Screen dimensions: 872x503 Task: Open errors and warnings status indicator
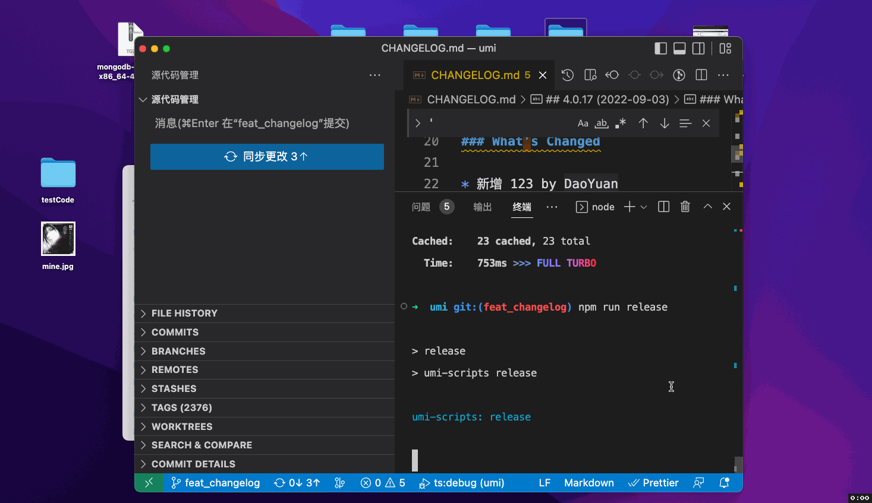click(x=383, y=483)
